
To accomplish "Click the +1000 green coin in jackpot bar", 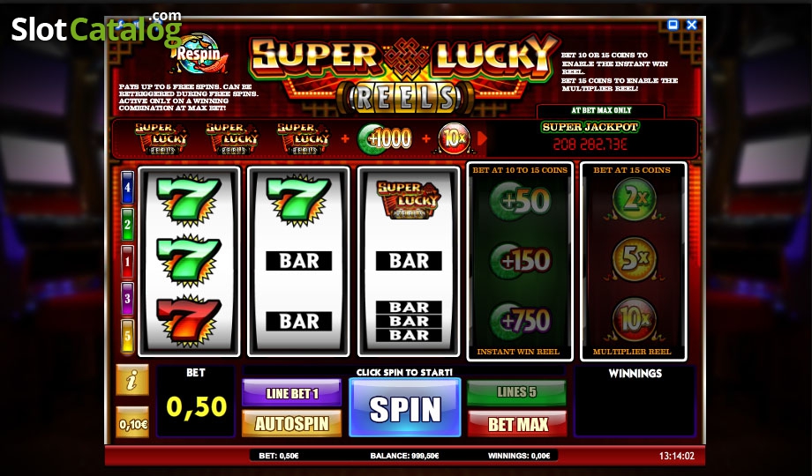I will point(385,138).
